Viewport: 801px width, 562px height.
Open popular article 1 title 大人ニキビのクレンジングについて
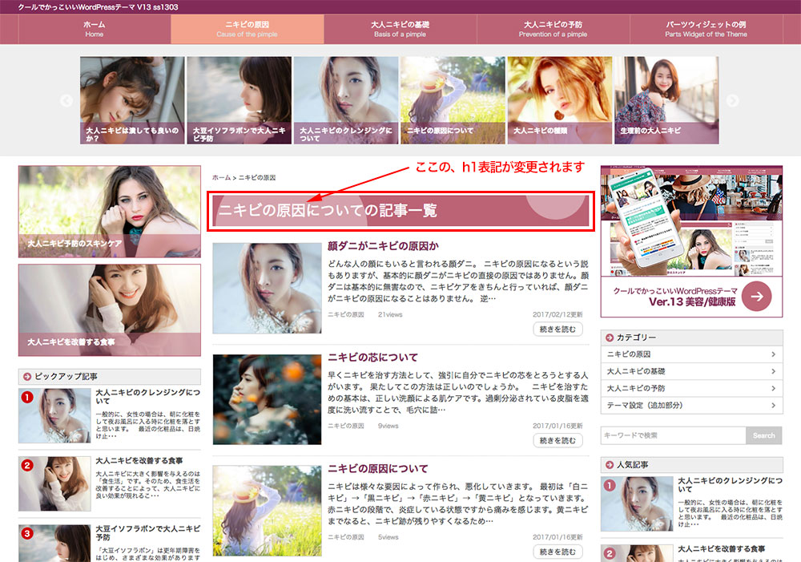[x=730, y=485]
